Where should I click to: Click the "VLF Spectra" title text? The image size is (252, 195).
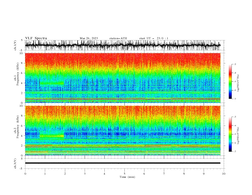pos(36,38)
